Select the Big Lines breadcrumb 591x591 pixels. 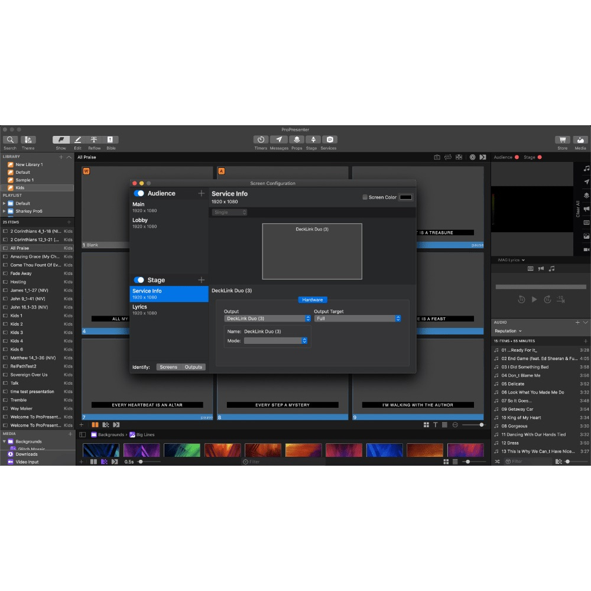[x=142, y=434]
